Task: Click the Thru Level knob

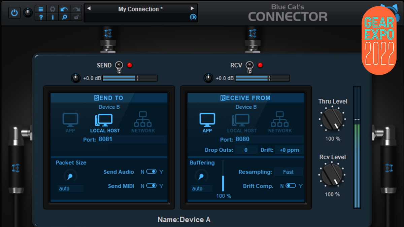Action: pyautogui.click(x=333, y=119)
